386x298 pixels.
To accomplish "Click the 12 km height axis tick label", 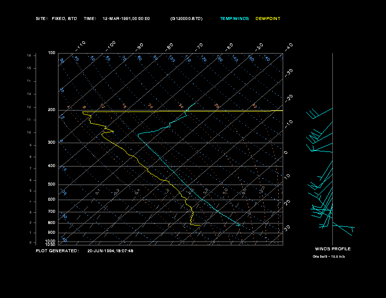I will point(29,107).
